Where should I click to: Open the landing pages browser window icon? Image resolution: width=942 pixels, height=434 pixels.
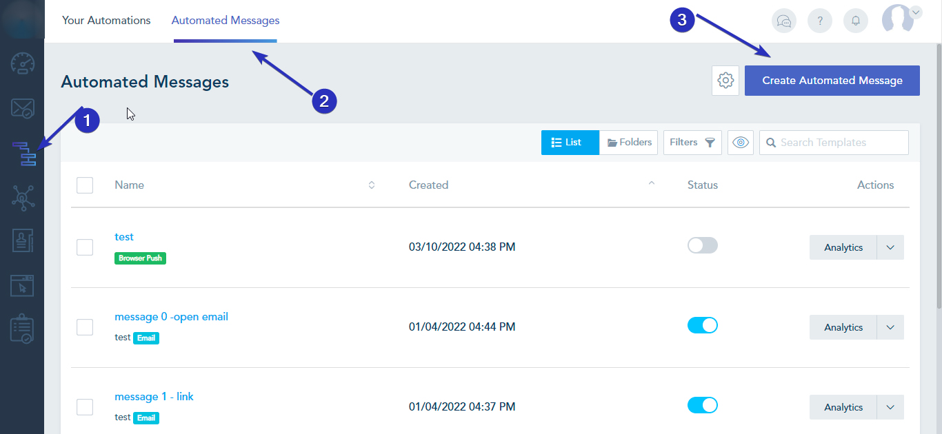(x=22, y=285)
